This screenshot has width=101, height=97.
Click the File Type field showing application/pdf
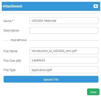click(x=64, y=70)
